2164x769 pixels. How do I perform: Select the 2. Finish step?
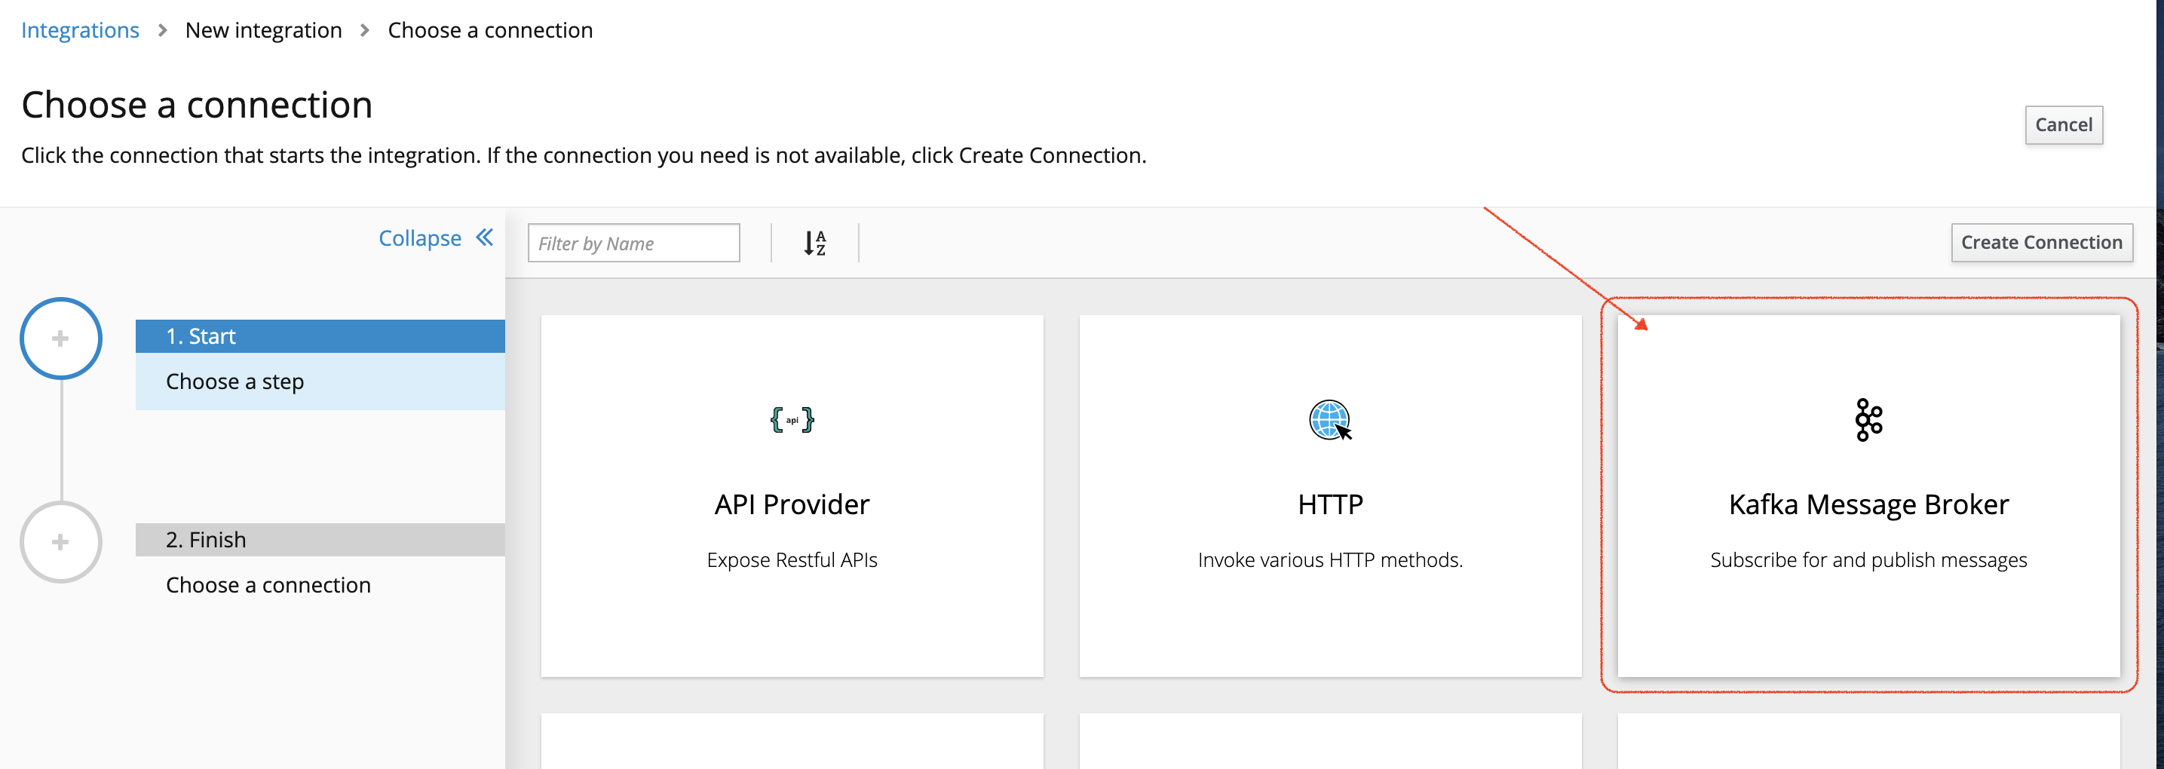point(320,540)
